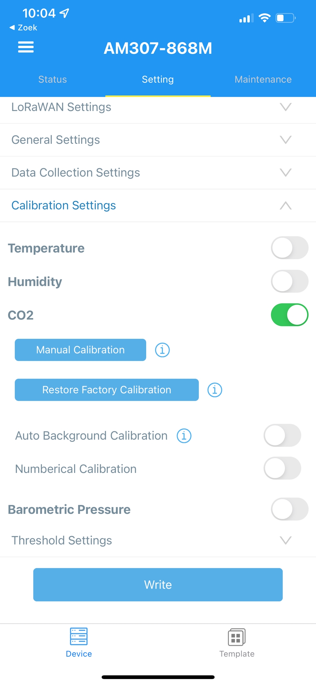Expand the Threshold Settings row

tap(158, 541)
